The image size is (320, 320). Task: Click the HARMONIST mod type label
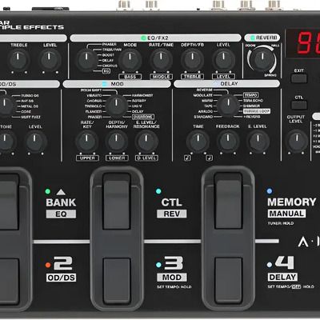[x=142, y=95]
